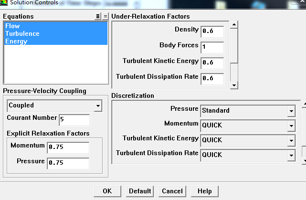306x200 pixels.
Task: Focus the Density under-relaxation field
Action: 212,31
